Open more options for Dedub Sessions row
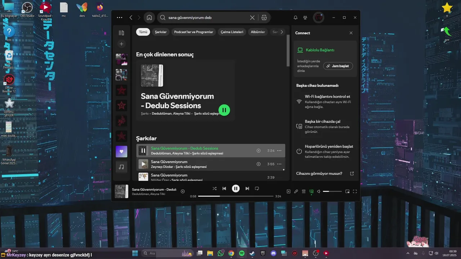This screenshot has height=259, width=461. [279, 151]
